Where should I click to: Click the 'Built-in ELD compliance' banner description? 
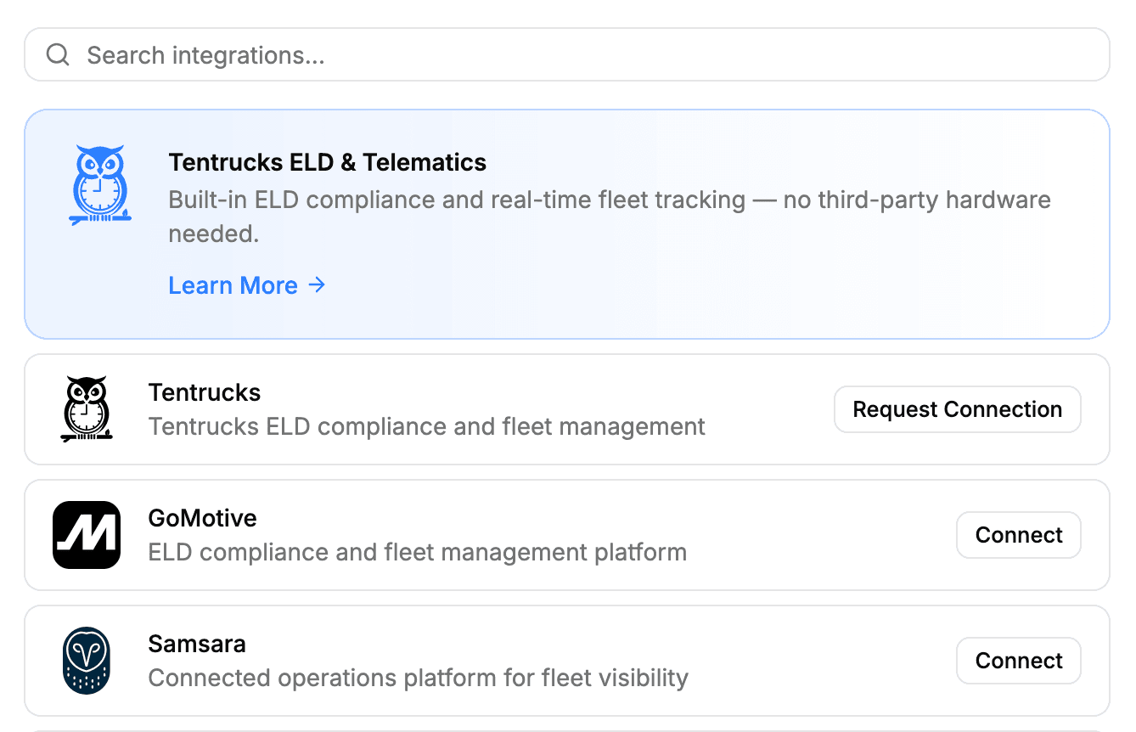point(610,217)
